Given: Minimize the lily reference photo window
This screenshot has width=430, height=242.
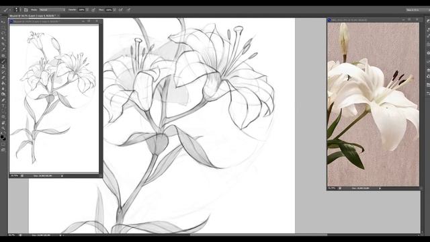Looking at the screenshot, I should pos(403,19).
